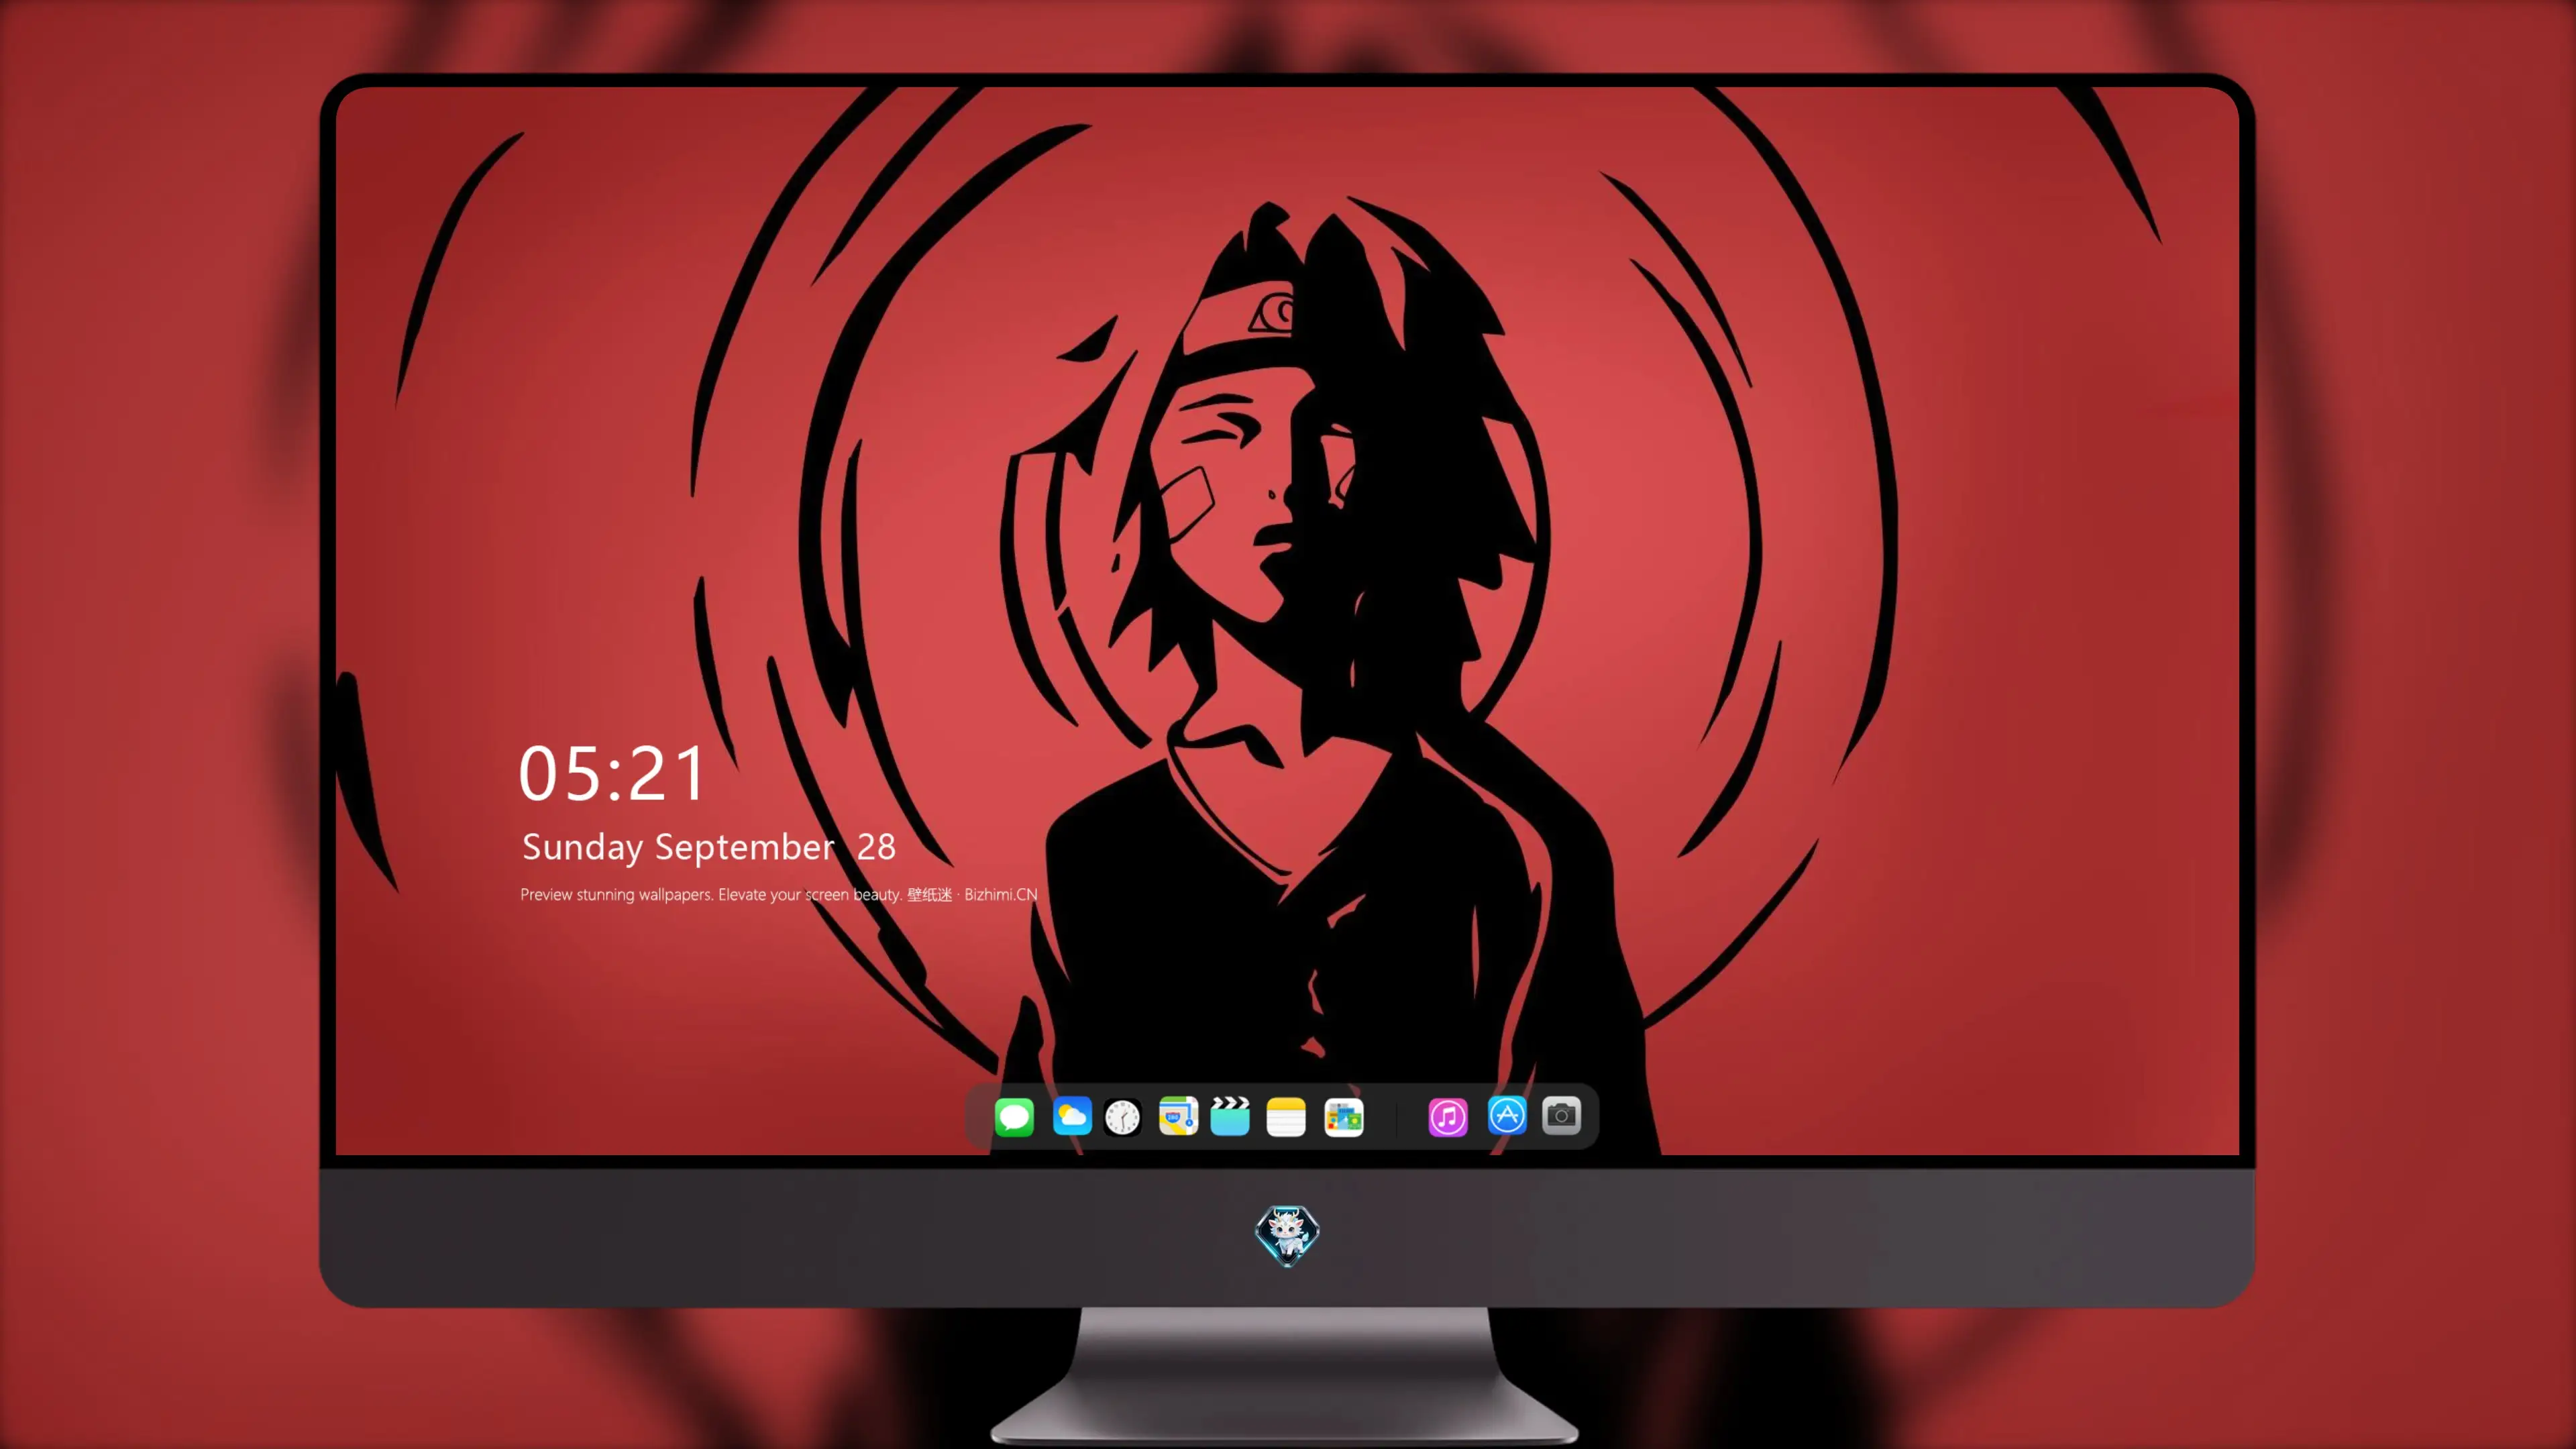Open the Weather app in the dock
The width and height of the screenshot is (2576, 1449).
pos(1071,1116)
